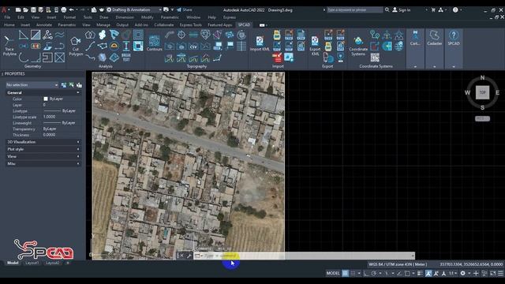Click the ByLayer color swatch

click(x=46, y=99)
